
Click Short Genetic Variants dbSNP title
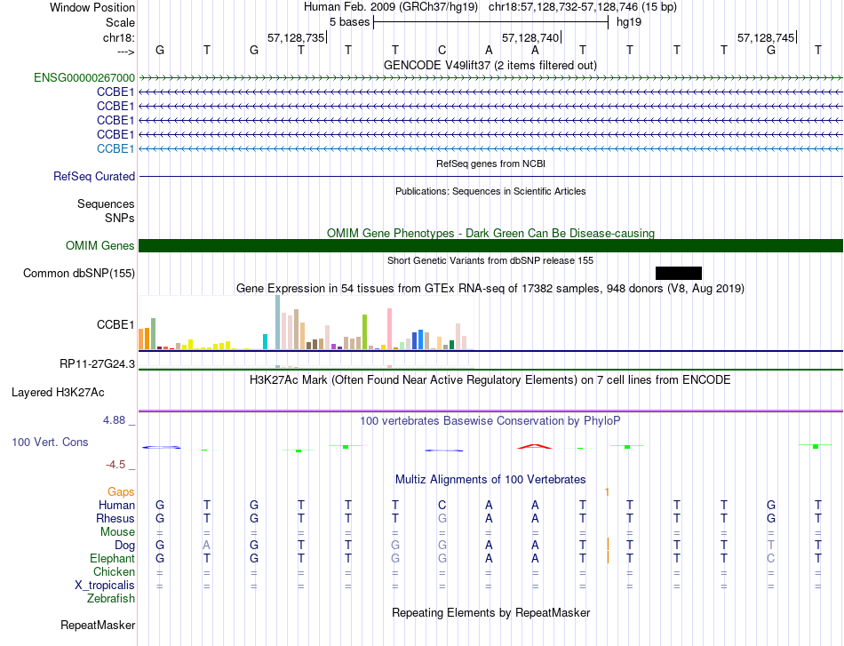tap(490, 260)
